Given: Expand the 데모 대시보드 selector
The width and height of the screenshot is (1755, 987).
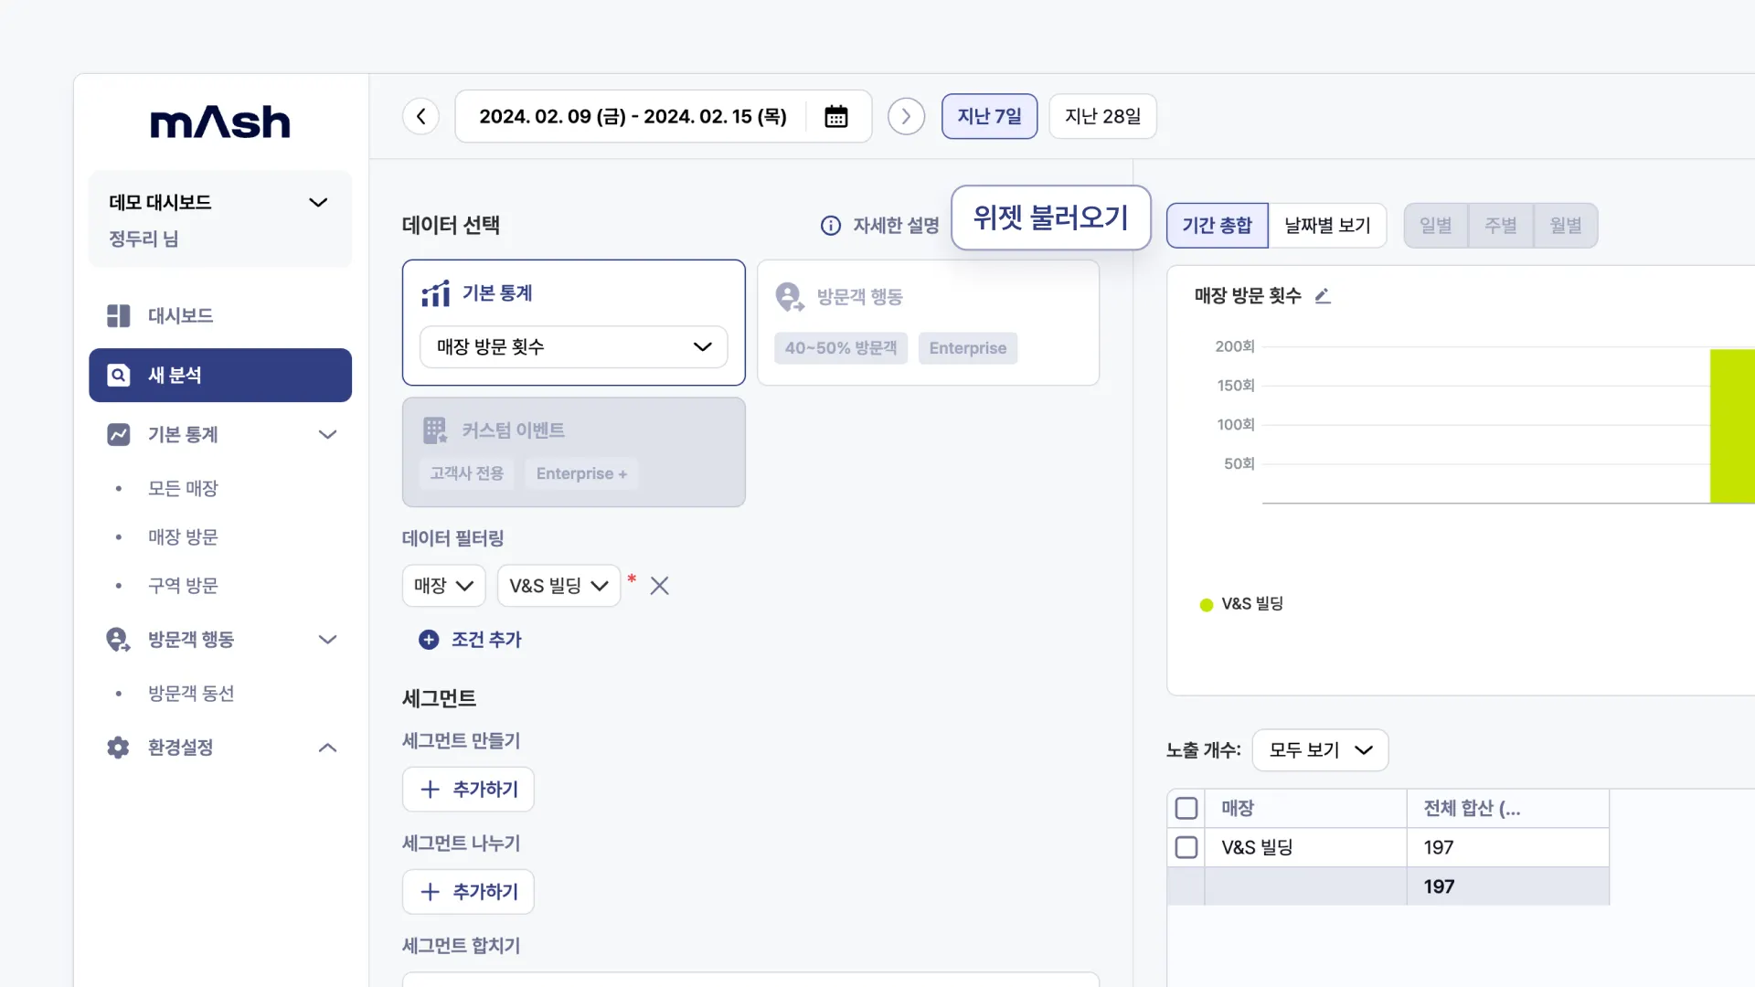Looking at the screenshot, I should [317, 203].
